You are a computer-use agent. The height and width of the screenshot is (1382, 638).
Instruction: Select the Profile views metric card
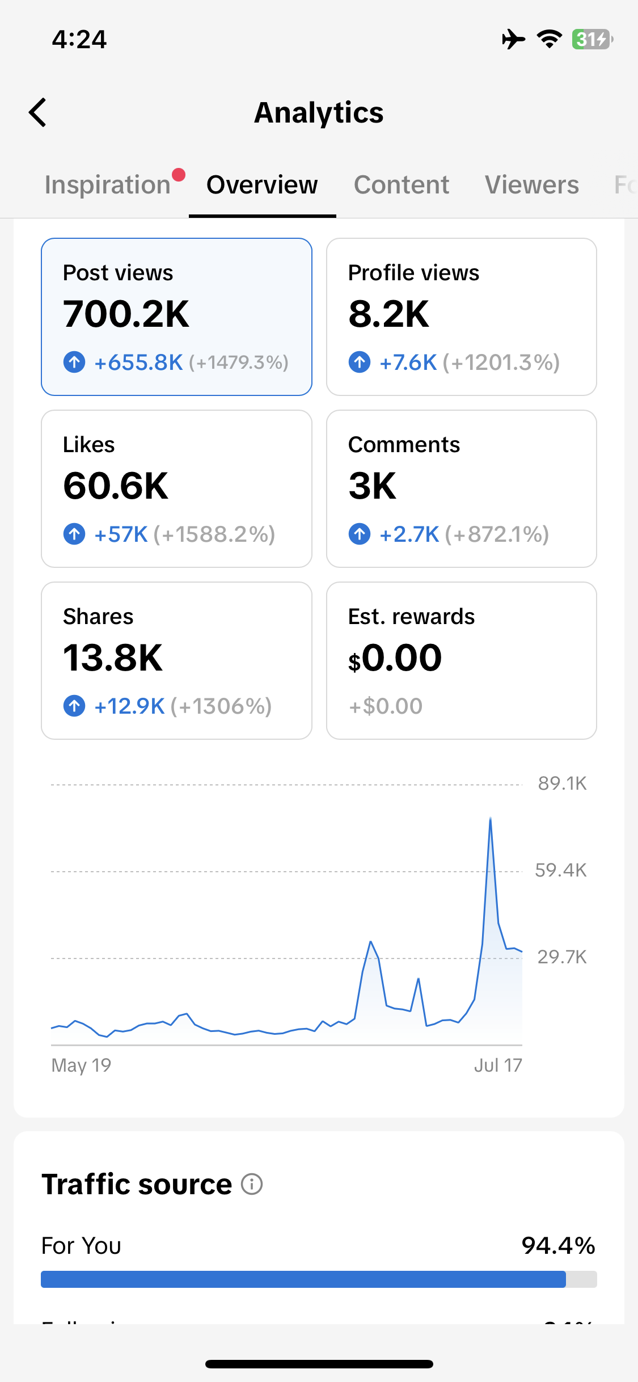click(462, 317)
